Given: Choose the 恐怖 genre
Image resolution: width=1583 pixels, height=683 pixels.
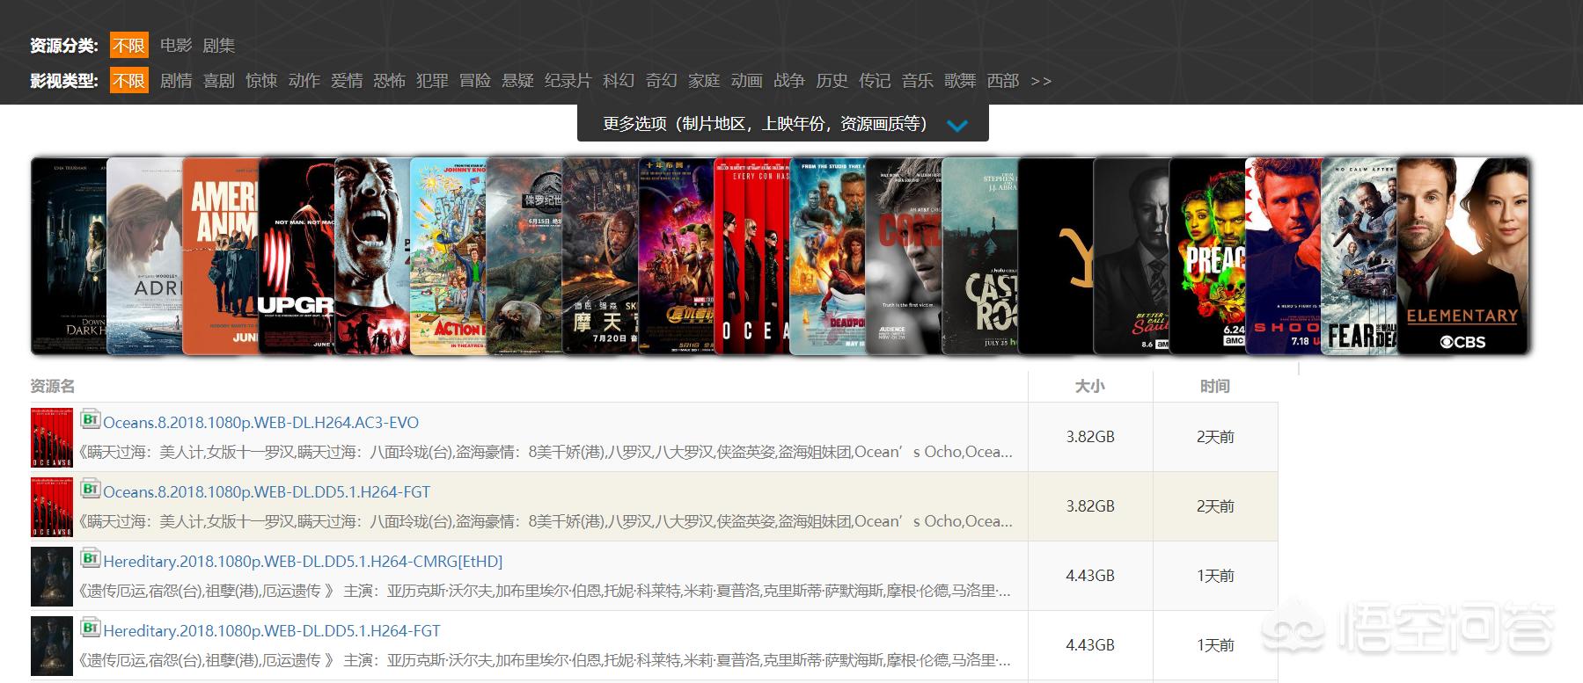Looking at the screenshot, I should tap(390, 81).
